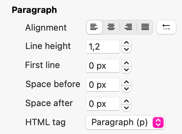Increase the Space before value
Image resolution: width=182 pixels, height=134 pixels.
tap(126, 82)
